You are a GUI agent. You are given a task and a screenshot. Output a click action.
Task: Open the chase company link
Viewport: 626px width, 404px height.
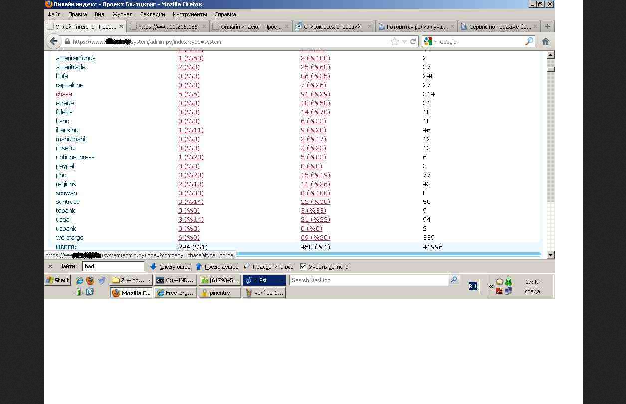pyautogui.click(x=64, y=94)
